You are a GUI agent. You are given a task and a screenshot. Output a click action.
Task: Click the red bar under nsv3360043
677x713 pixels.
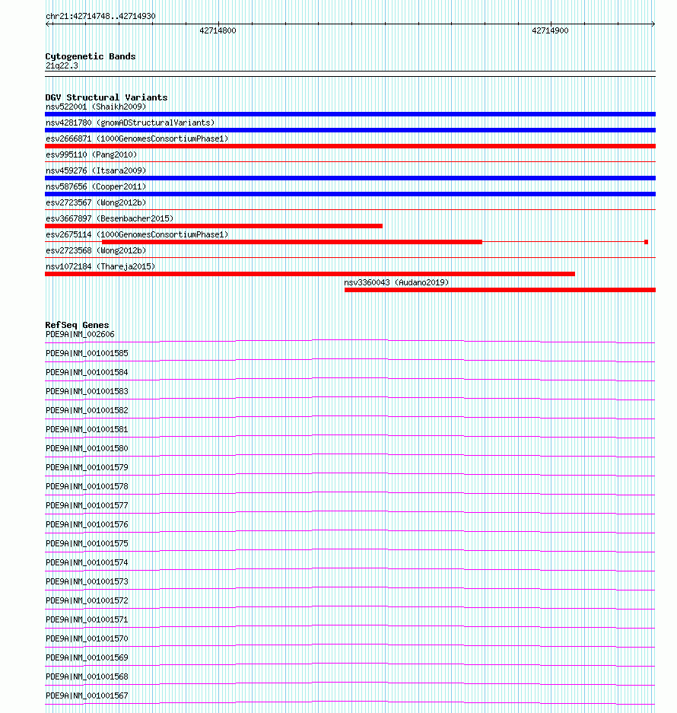[500, 290]
